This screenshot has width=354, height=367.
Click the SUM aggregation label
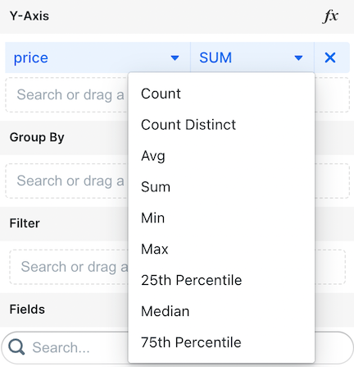pos(216,57)
